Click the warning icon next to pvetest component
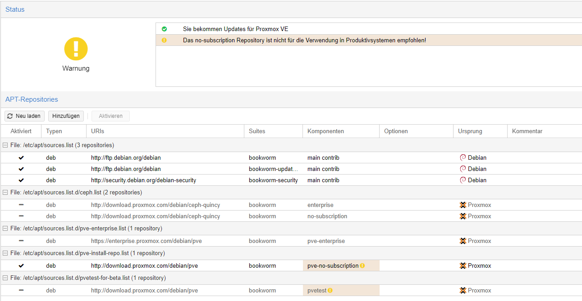This screenshot has height=301, width=582. point(330,291)
